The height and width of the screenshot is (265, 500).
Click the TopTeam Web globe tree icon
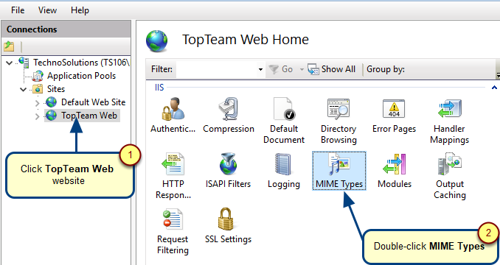pyautogui.click(x=51, y=115)
